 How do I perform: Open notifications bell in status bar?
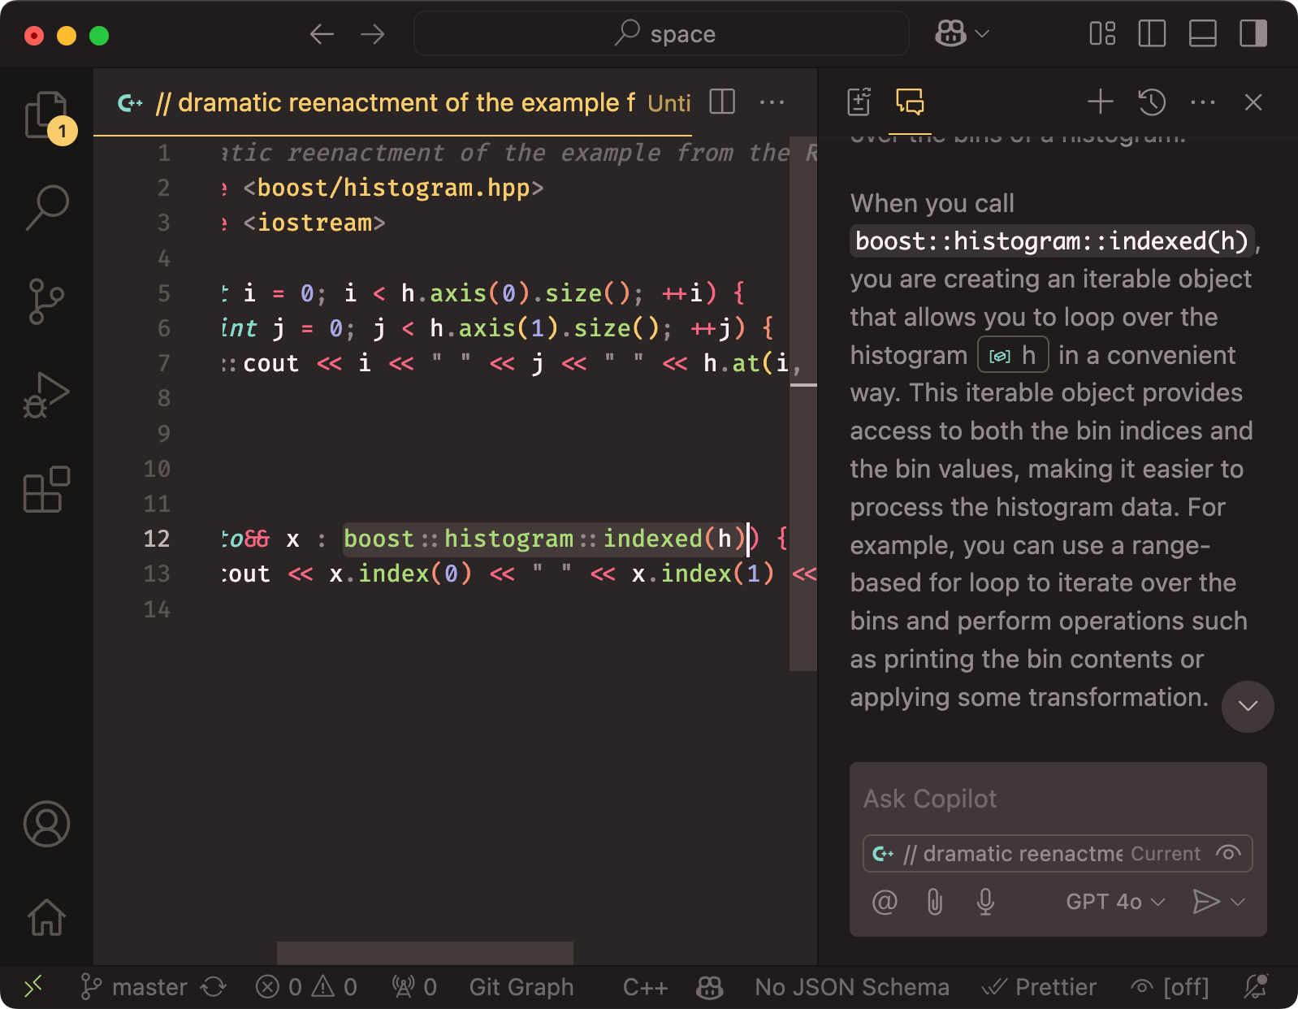(1256, 987)
